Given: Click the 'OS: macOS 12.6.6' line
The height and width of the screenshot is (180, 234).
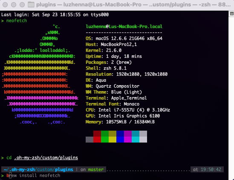Looking at the screenshot, I should pos(124,38).
